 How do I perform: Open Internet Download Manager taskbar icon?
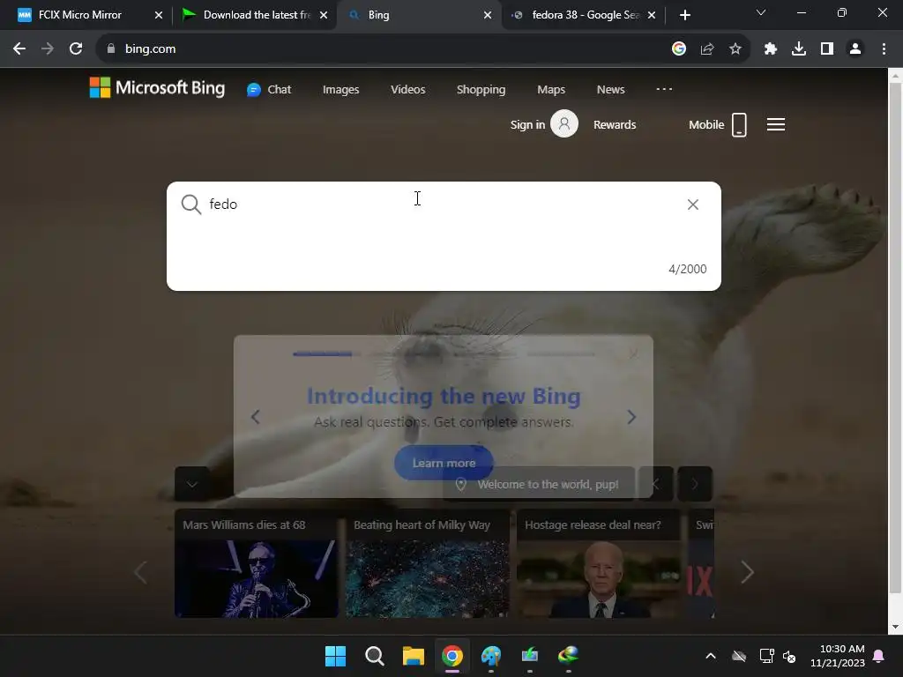pos(569,656)
